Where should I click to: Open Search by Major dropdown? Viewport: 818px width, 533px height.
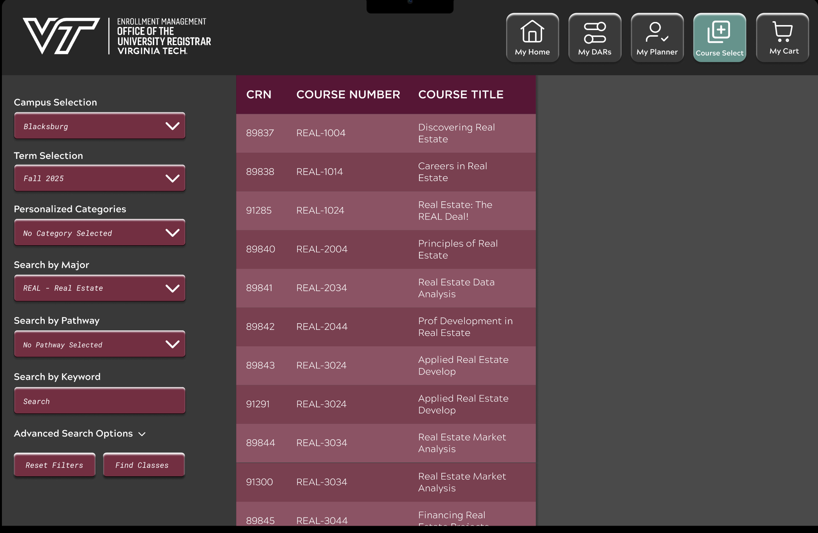pos(100,288)
